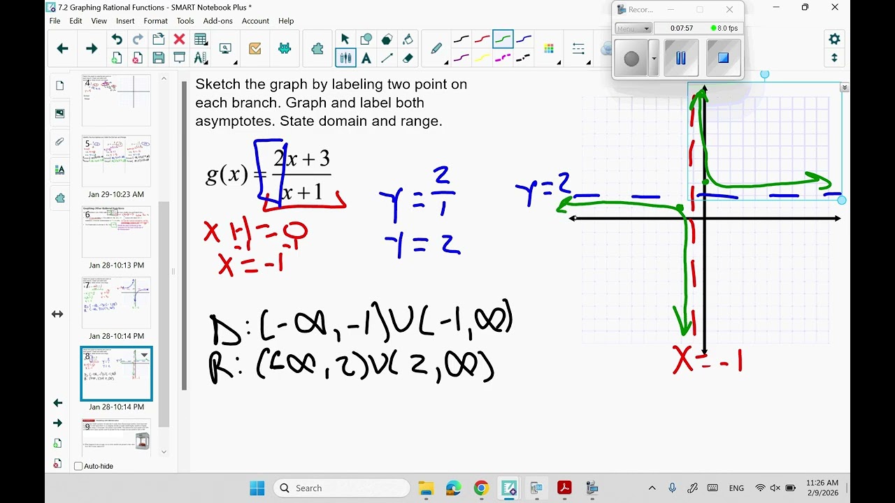
Task: Open page 7 thumbnail
Action: [116, 302]
